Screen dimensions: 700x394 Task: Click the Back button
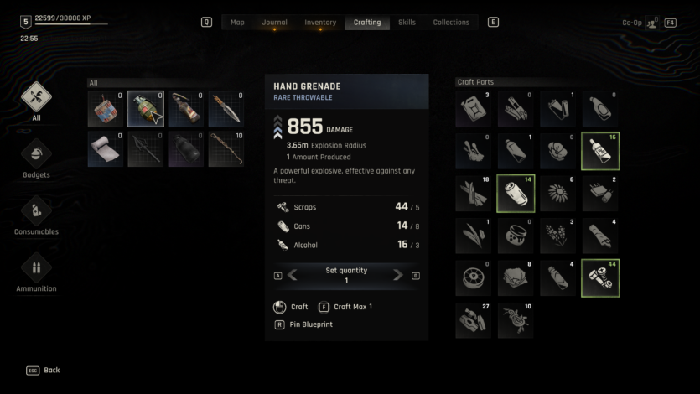(43, 371)
